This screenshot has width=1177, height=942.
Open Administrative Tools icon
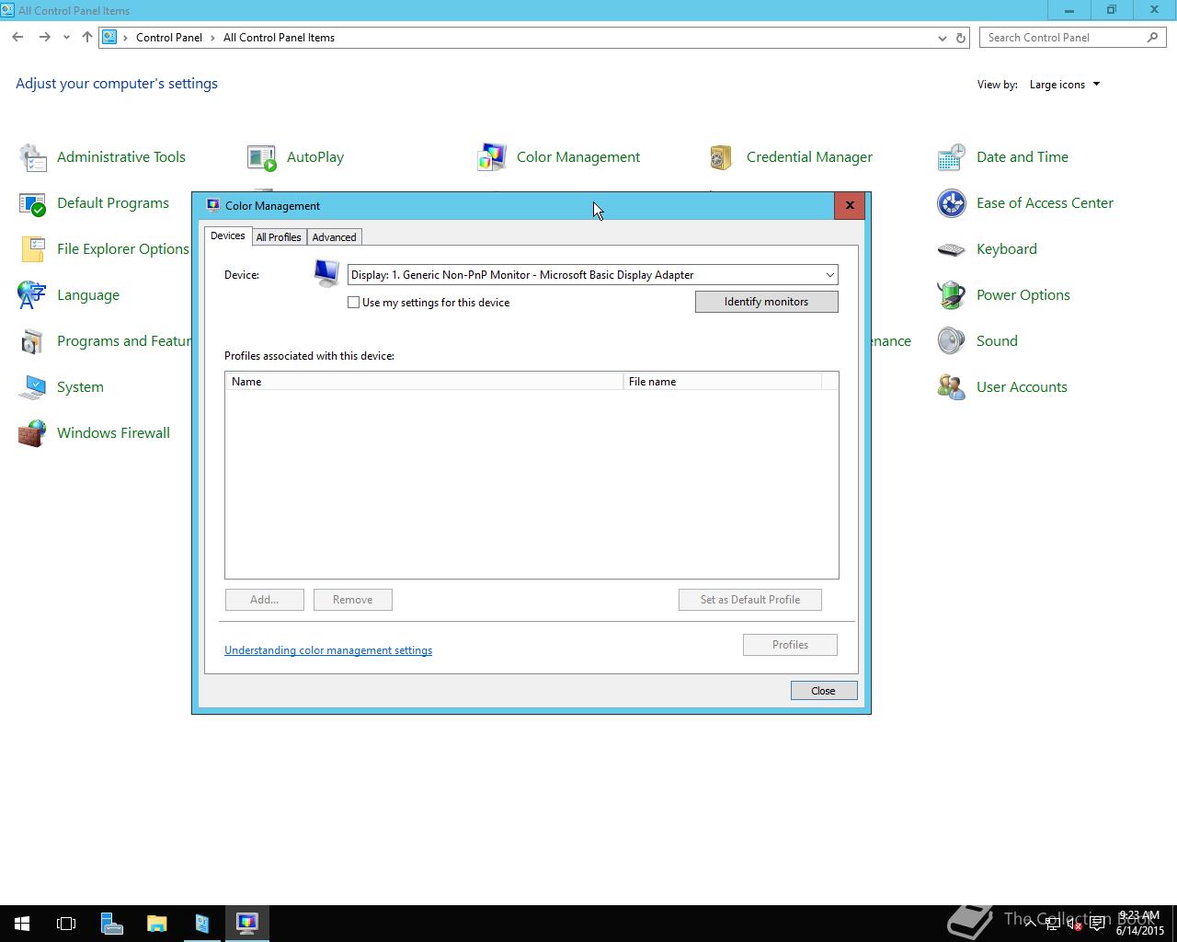(33, 157)
